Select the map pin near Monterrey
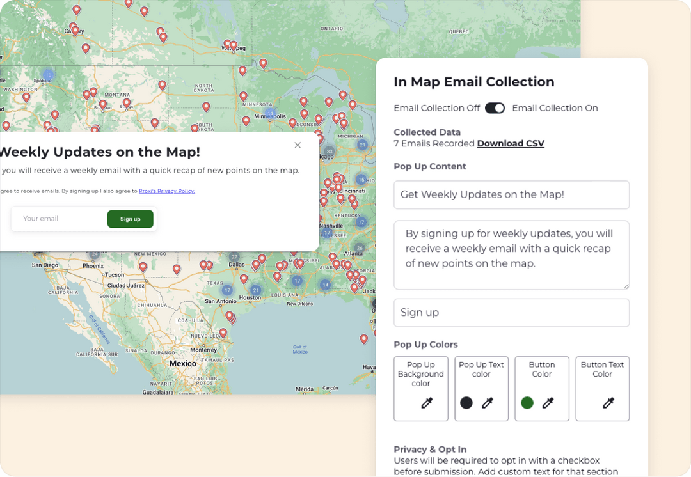Image resolution: width=691 pixels, height=477 pixels. [223, 333]
